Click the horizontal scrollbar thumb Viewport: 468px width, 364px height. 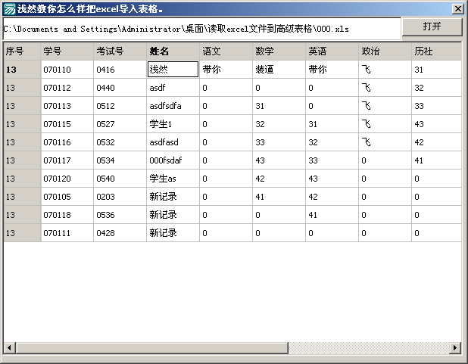pyautogui.click(x=152, y=347)
